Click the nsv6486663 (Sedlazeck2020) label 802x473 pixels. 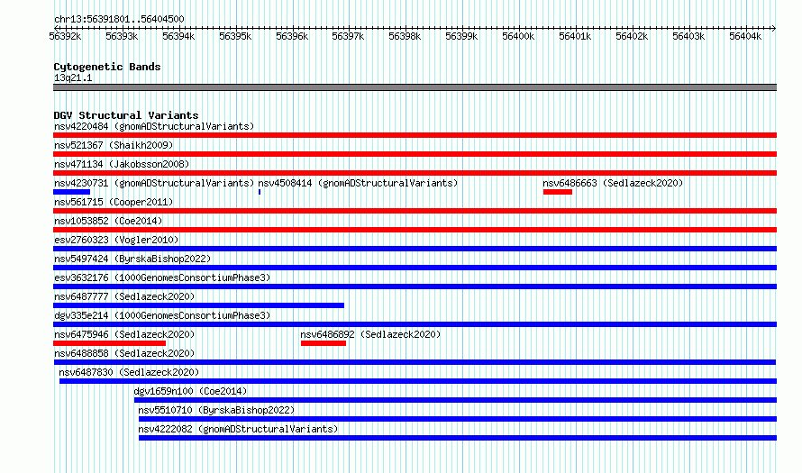[x=613, y=183]
